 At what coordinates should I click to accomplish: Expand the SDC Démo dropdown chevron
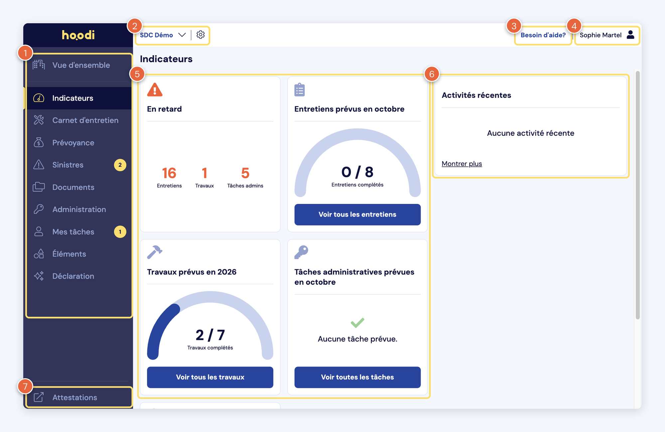coord(182,35)
